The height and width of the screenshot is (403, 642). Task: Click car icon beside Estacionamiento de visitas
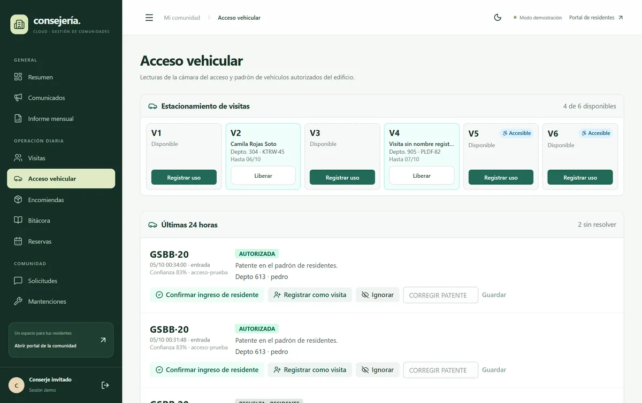[x=152, y=106]
